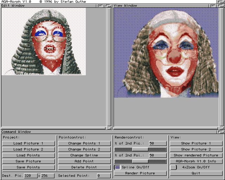The image size is (225, 180).
Task: Show Picture 1 in view
Action: click(x=196, y=143)
